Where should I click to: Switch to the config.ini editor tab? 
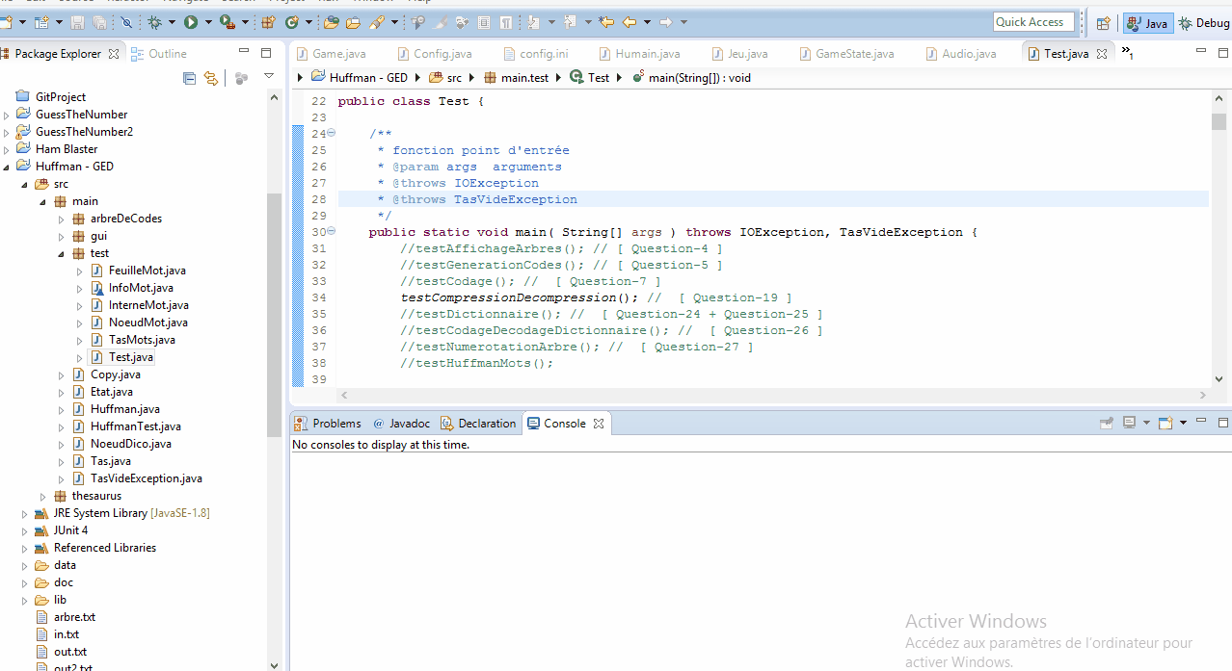point(536,54)
